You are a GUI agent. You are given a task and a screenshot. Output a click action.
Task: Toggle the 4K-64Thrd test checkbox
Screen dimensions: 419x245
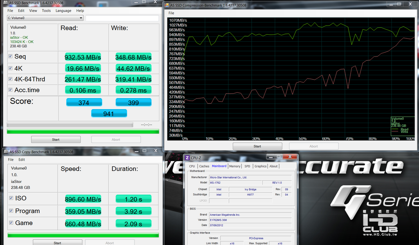point(10,79)
